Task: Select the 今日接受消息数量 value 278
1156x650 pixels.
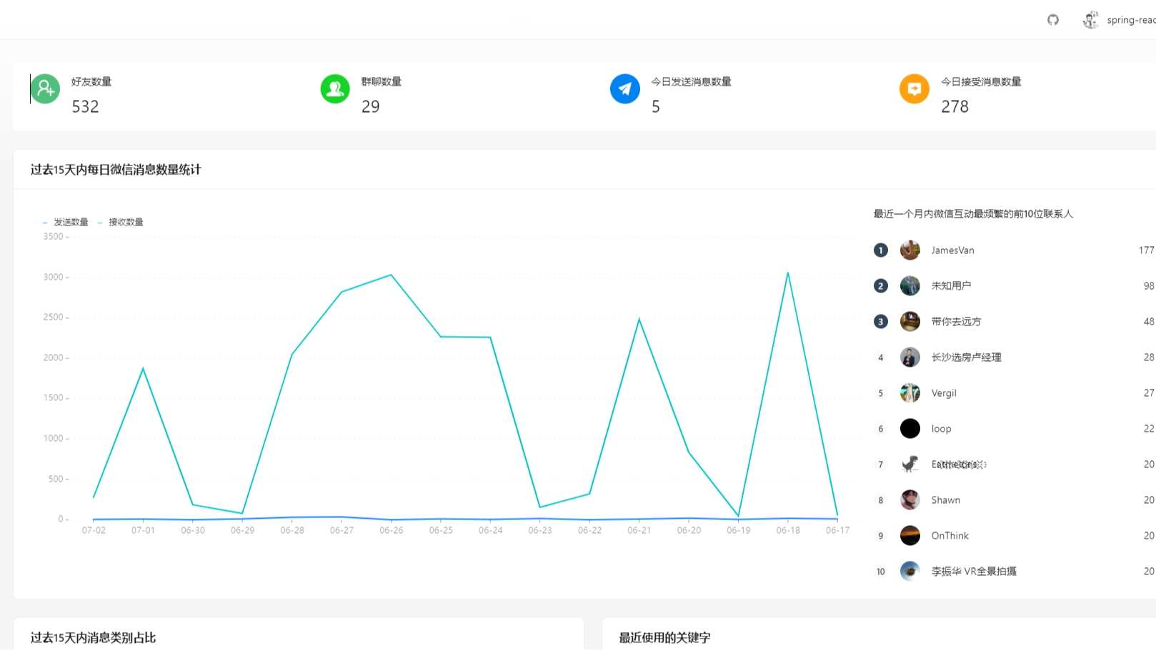Action: (x=955, y=106)
